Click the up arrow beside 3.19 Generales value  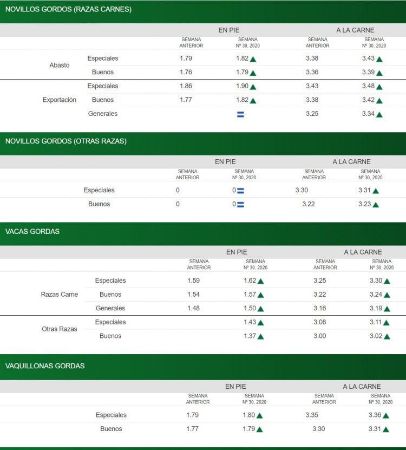387,309
